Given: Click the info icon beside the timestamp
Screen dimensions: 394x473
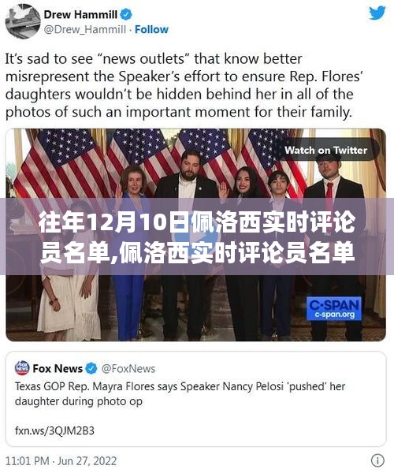Looking at the screenshot, I should tap(377, 460).
